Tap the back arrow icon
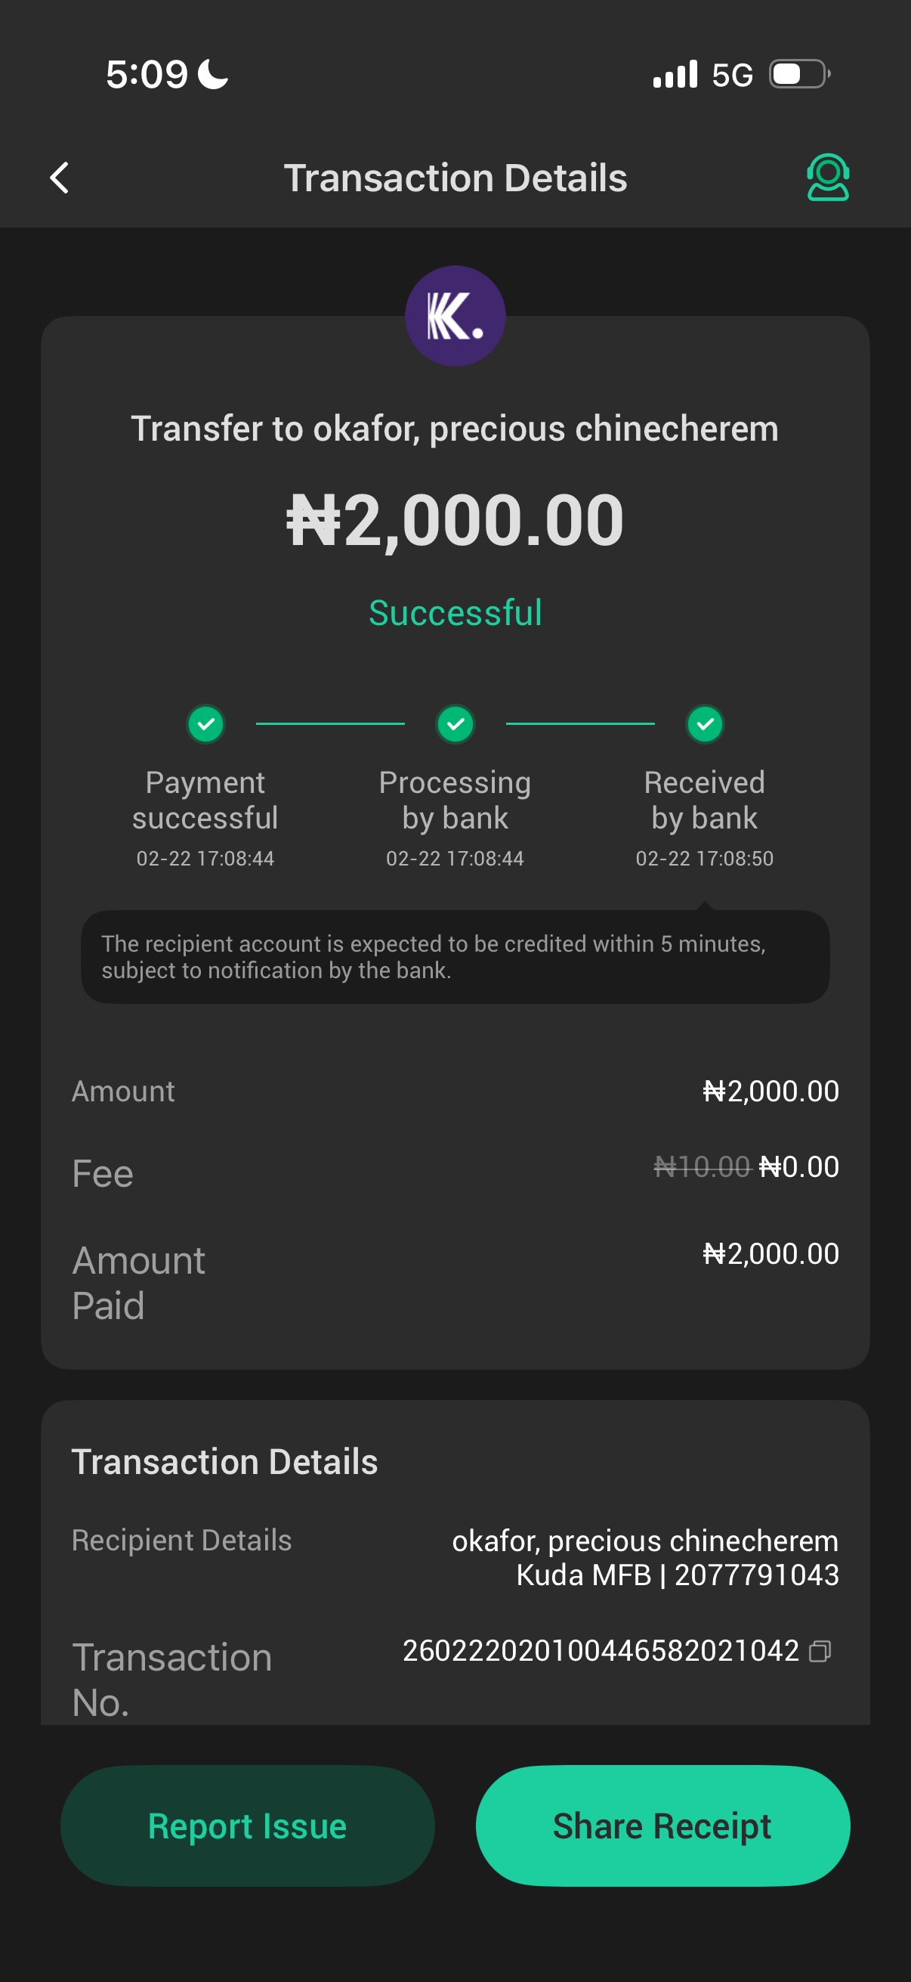Viewport: 911px width, 1982px height. [x=60, y=178]
